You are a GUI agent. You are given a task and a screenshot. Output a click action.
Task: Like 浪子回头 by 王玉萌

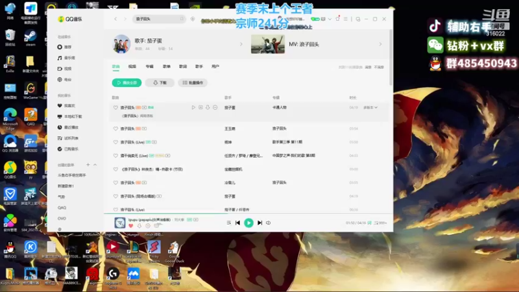click(115, 128)
